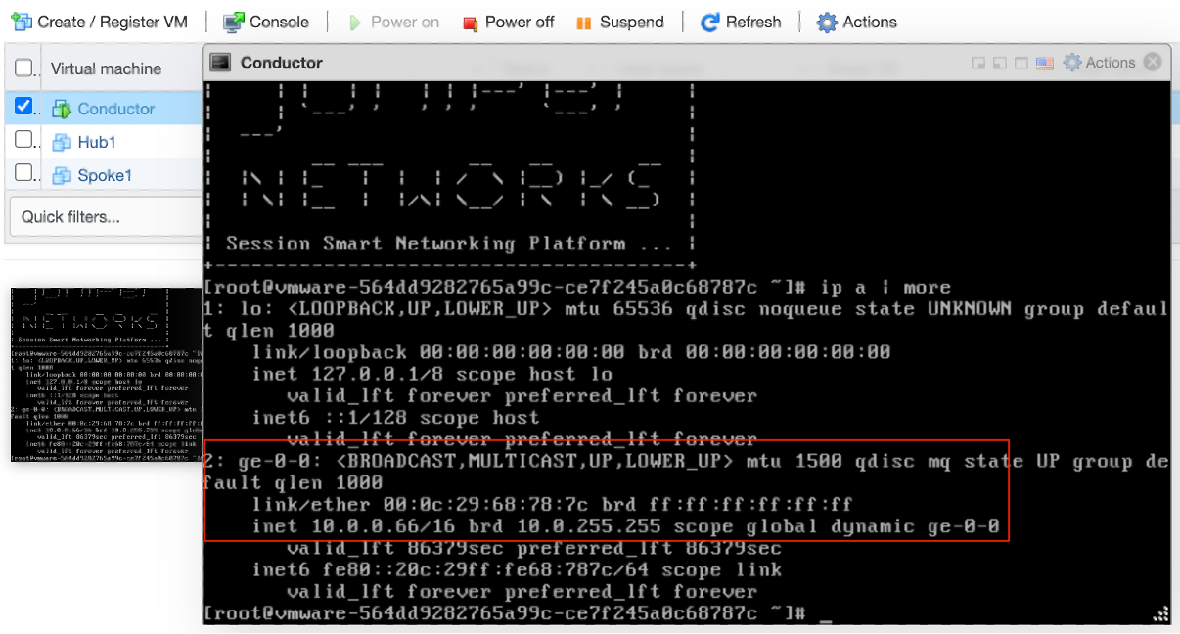Check the Spoke1 VM checkbox
Screen dimensions: 1180x634
pyautogui.click(x=24, y=174)
